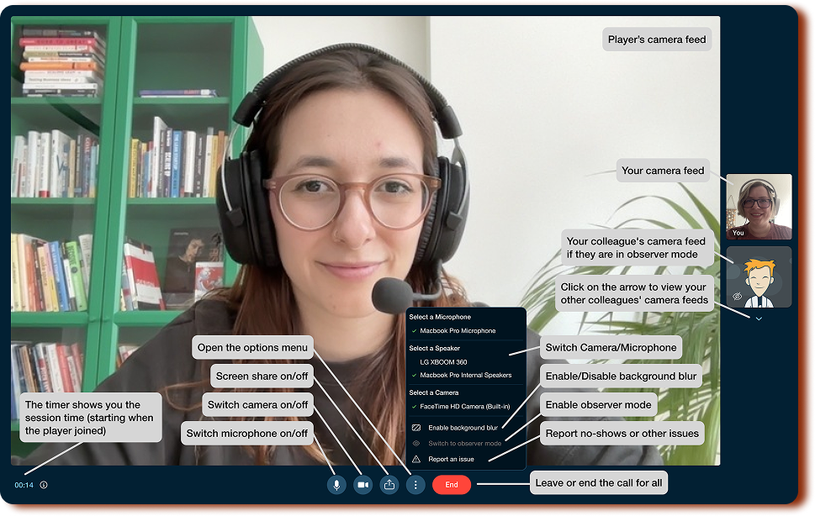Click the 00:14 session timer

point(23,485)
